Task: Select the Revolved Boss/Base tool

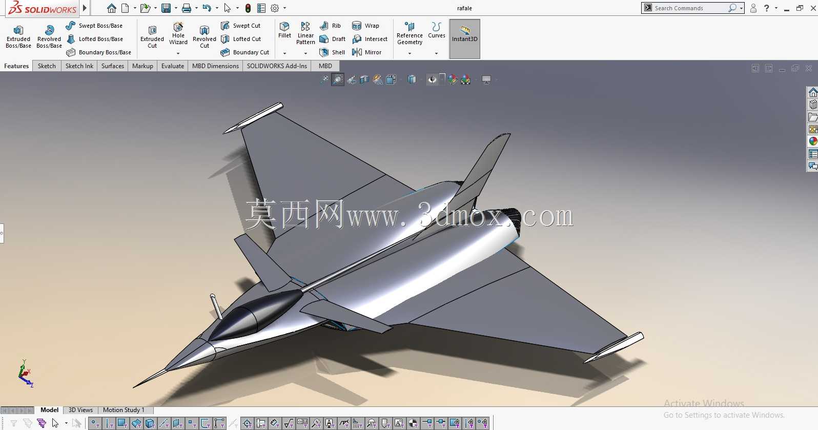Action: click(x=49, y=37)
